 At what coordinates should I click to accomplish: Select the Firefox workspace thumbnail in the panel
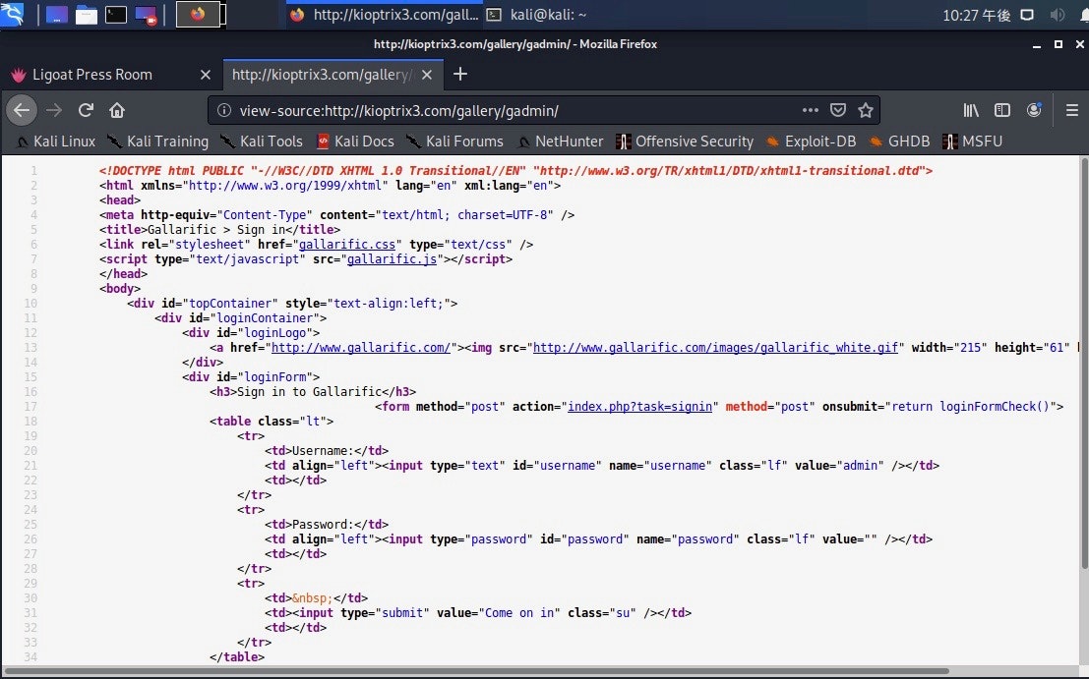coord(199,14)
